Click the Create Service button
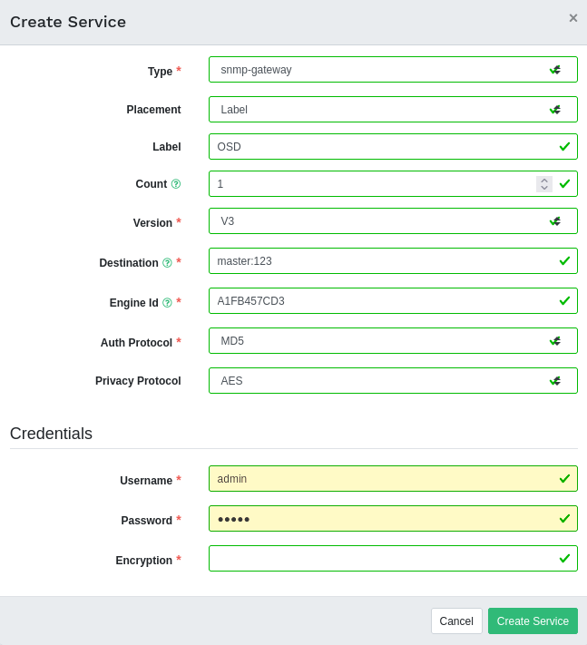The image size is (587, 645). tap(533, 621)
